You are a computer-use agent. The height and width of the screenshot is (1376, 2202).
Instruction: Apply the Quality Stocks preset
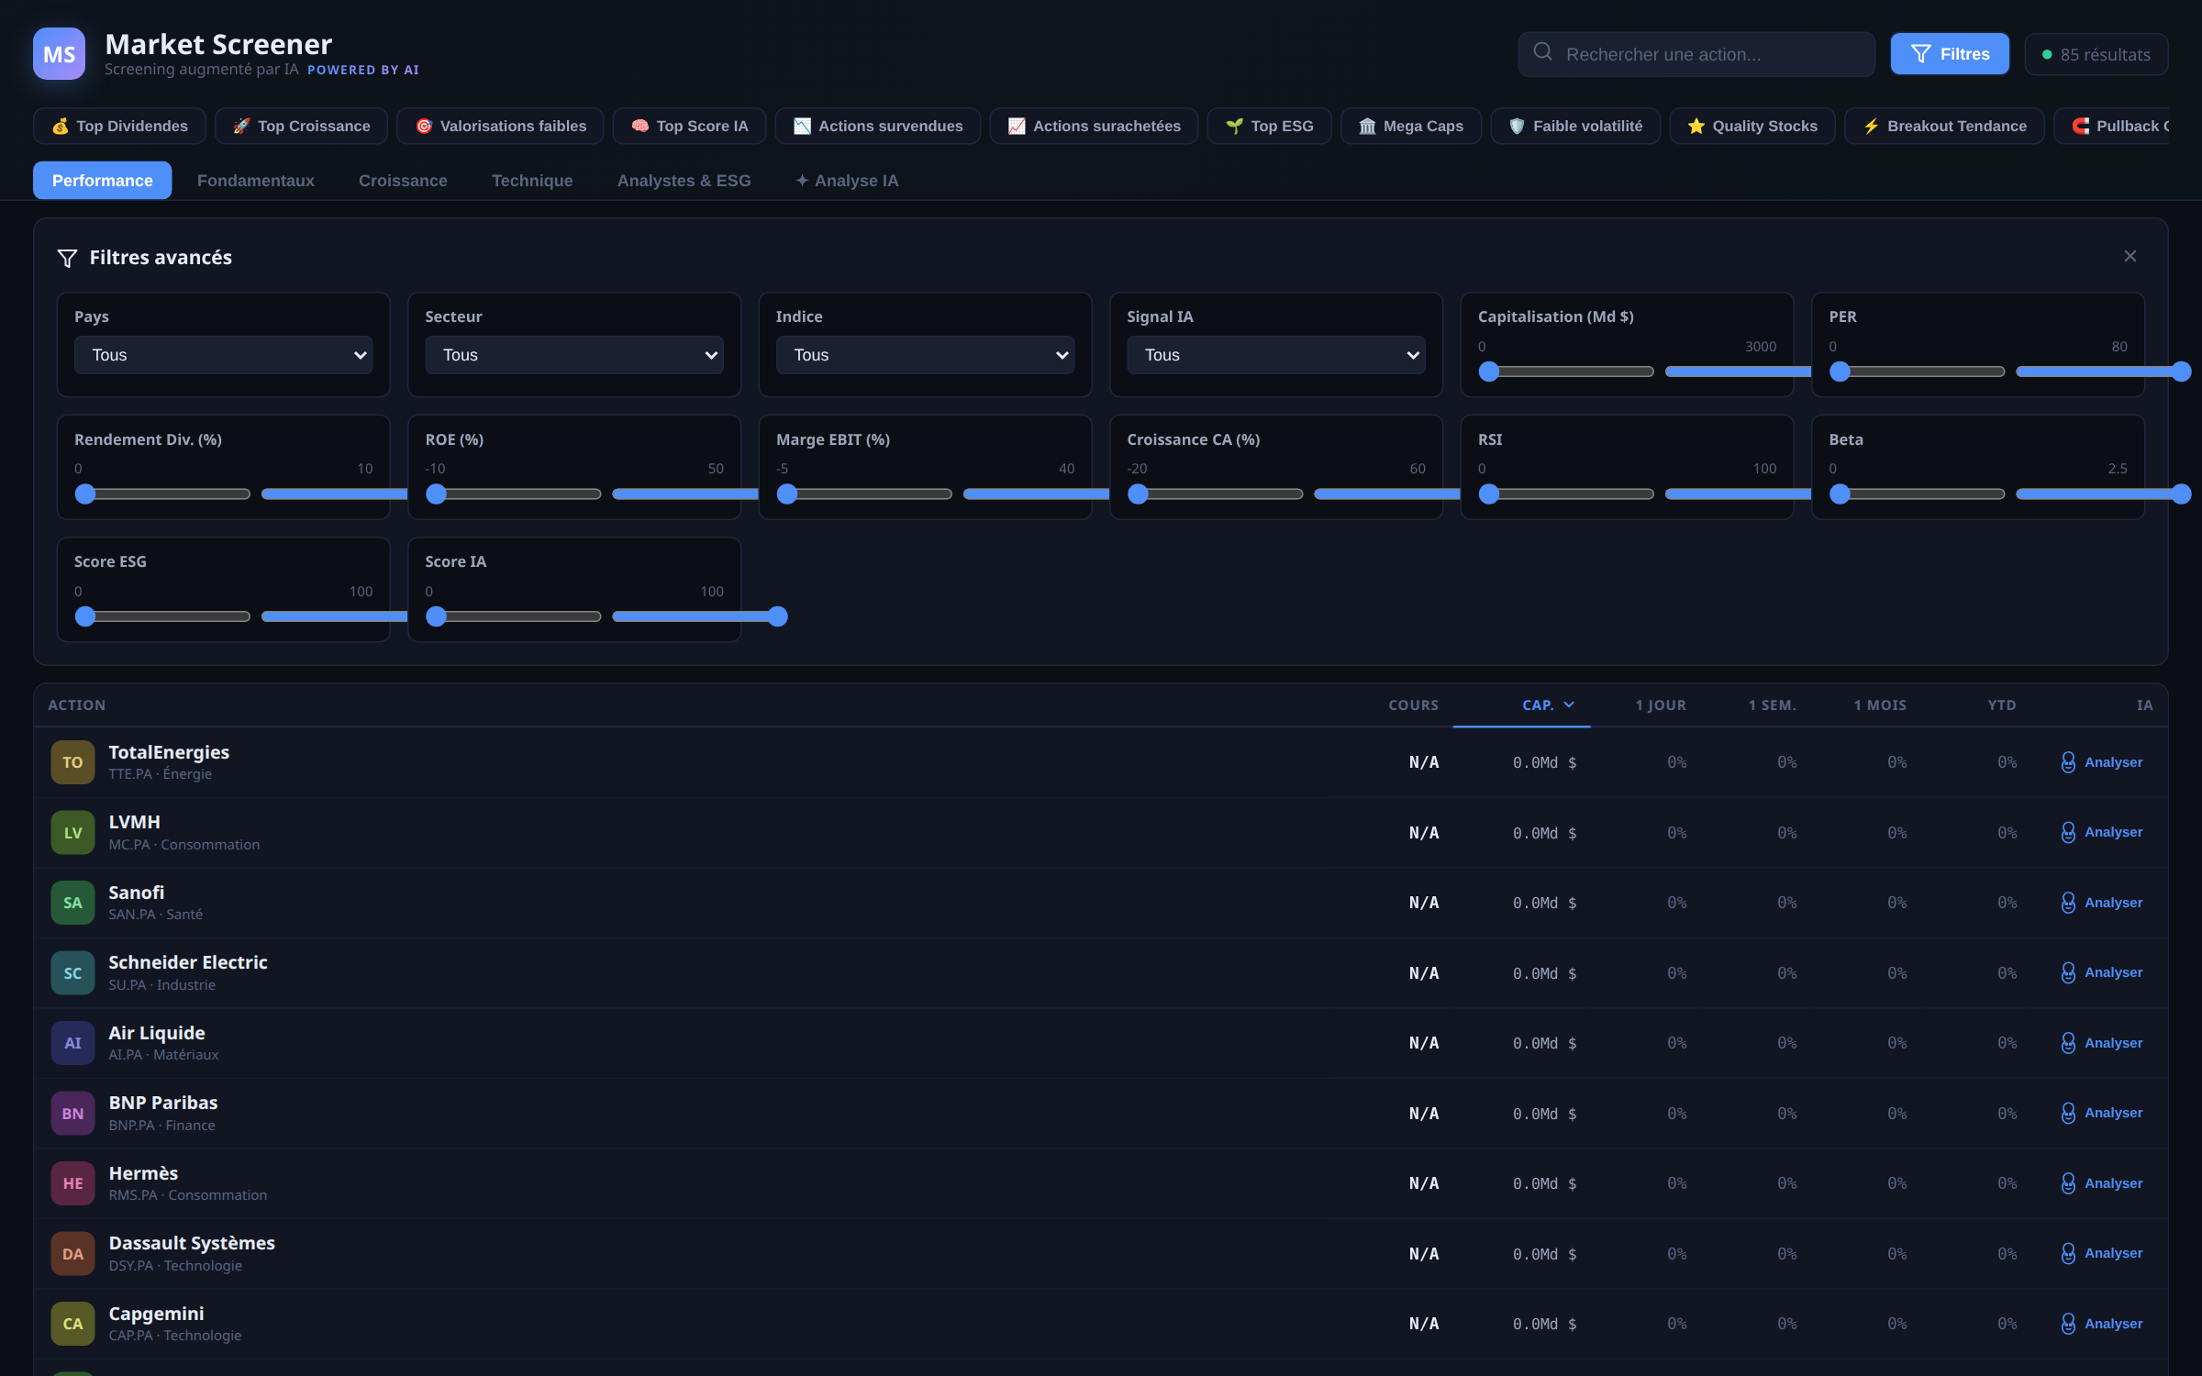coord(1752,126)
